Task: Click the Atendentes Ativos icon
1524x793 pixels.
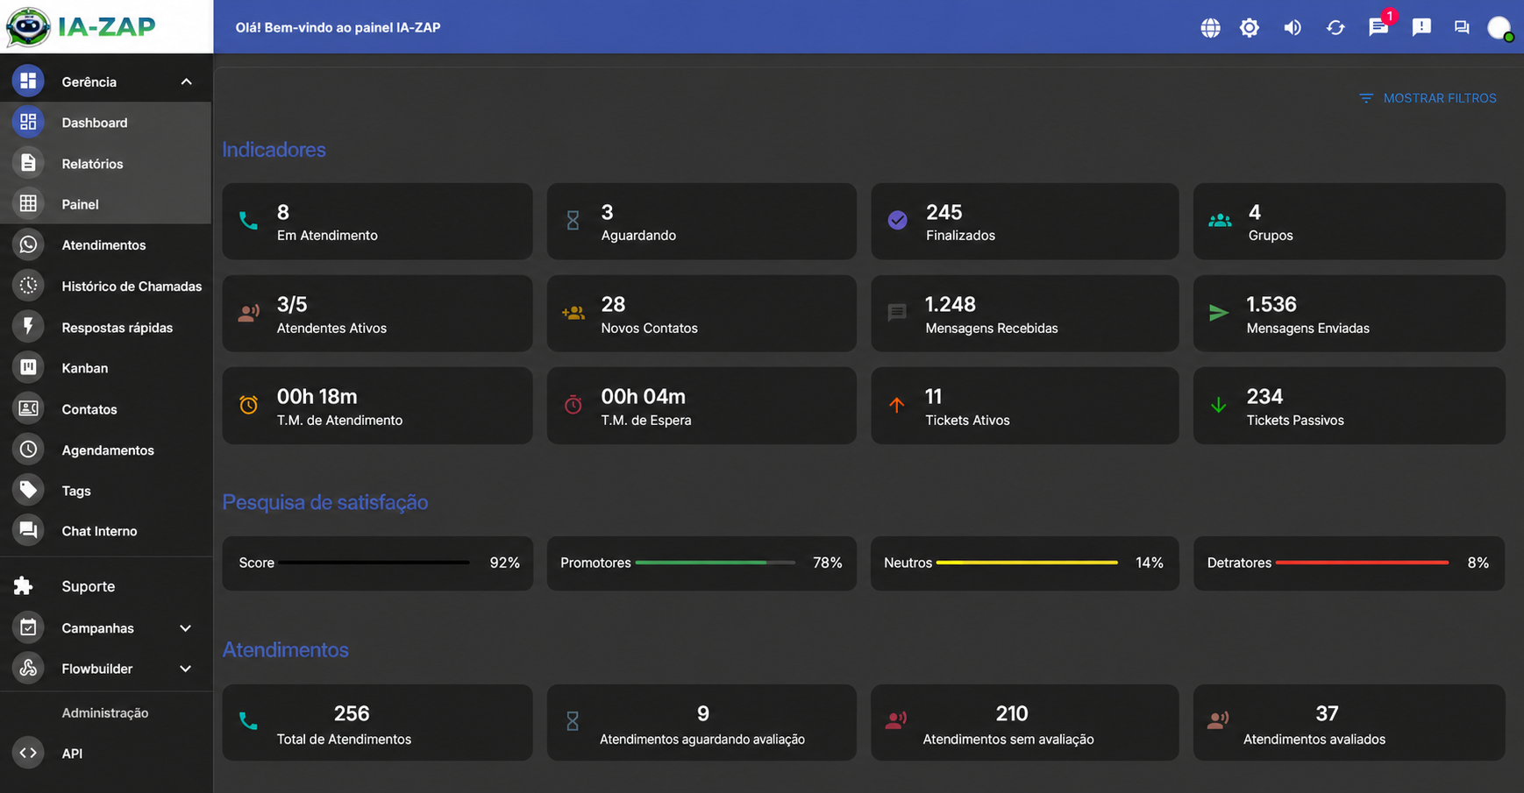Action: (x=249, y=313)
